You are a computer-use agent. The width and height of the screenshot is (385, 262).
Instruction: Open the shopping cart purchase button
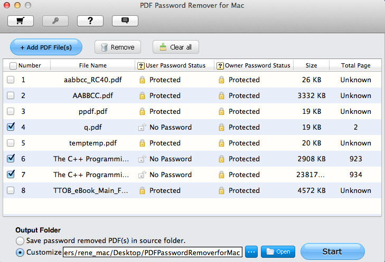click(x=21, y=21)
